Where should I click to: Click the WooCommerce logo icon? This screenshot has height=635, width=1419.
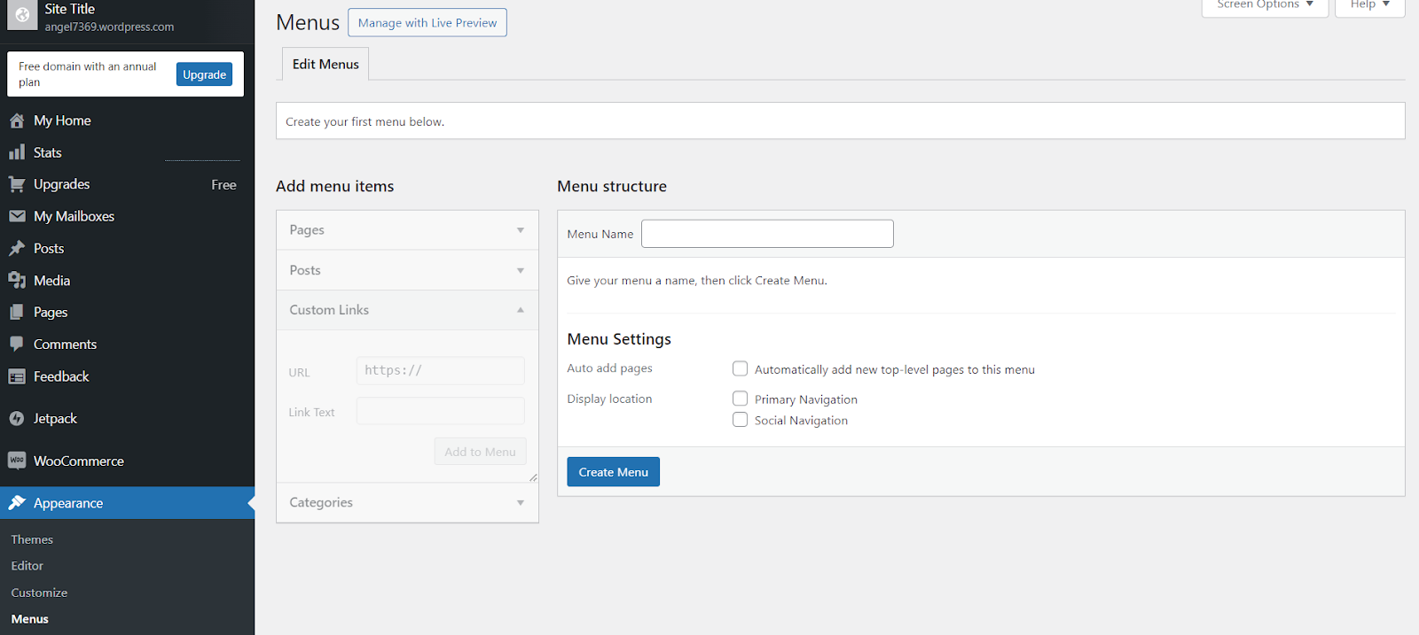click(x=17, y=461)
